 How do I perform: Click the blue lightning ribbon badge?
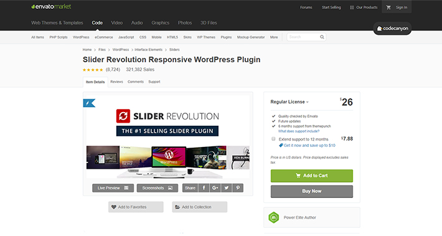click(89, 103)
